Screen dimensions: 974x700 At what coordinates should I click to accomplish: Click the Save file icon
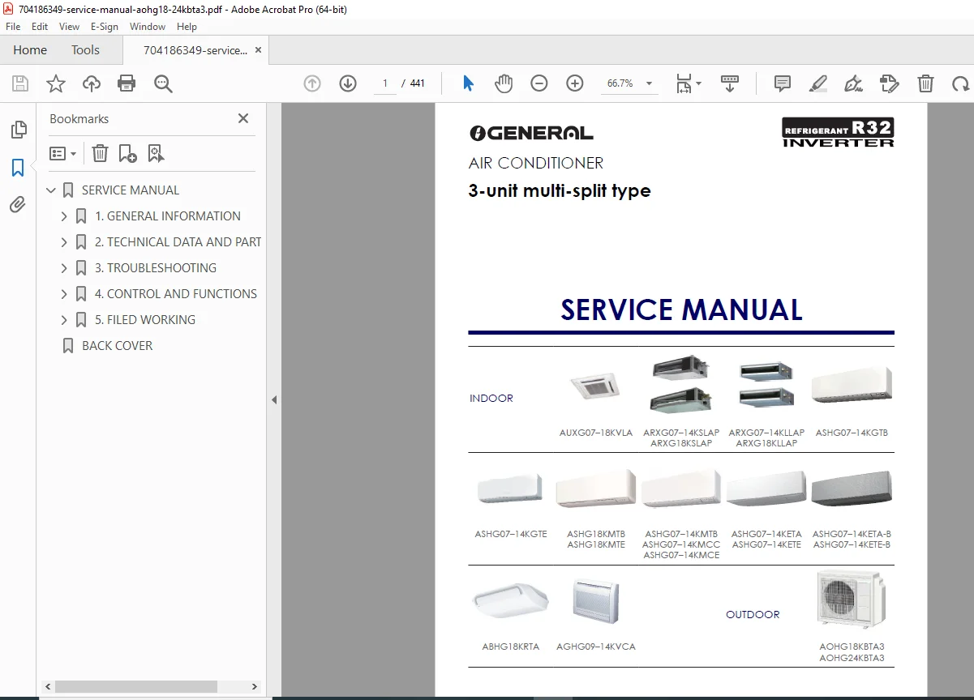point(20,83)
